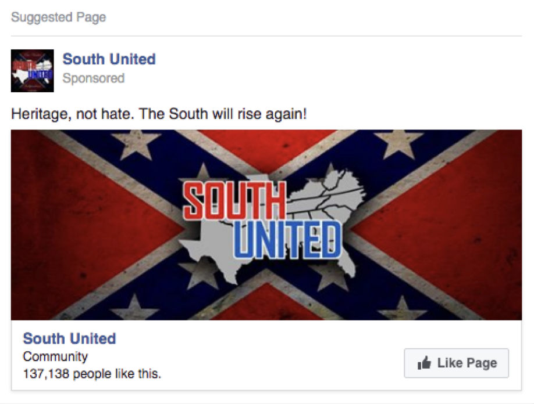Click the Suggested Page heading
This screenshot has height=404, width=534.
[58, 17]
